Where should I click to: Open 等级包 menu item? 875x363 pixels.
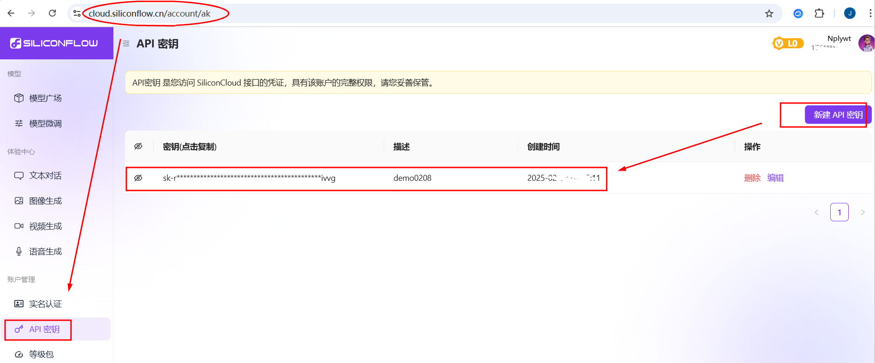click(56, 354)
